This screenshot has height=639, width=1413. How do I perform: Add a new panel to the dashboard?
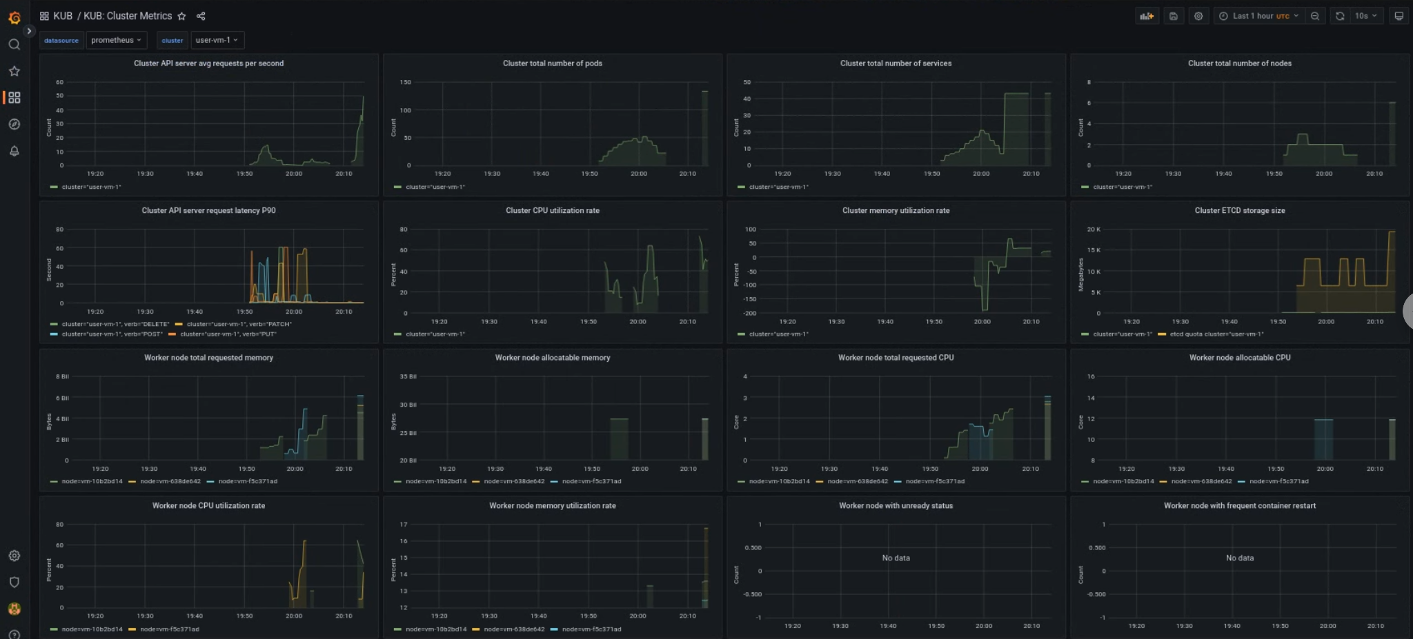[1147, 15]
